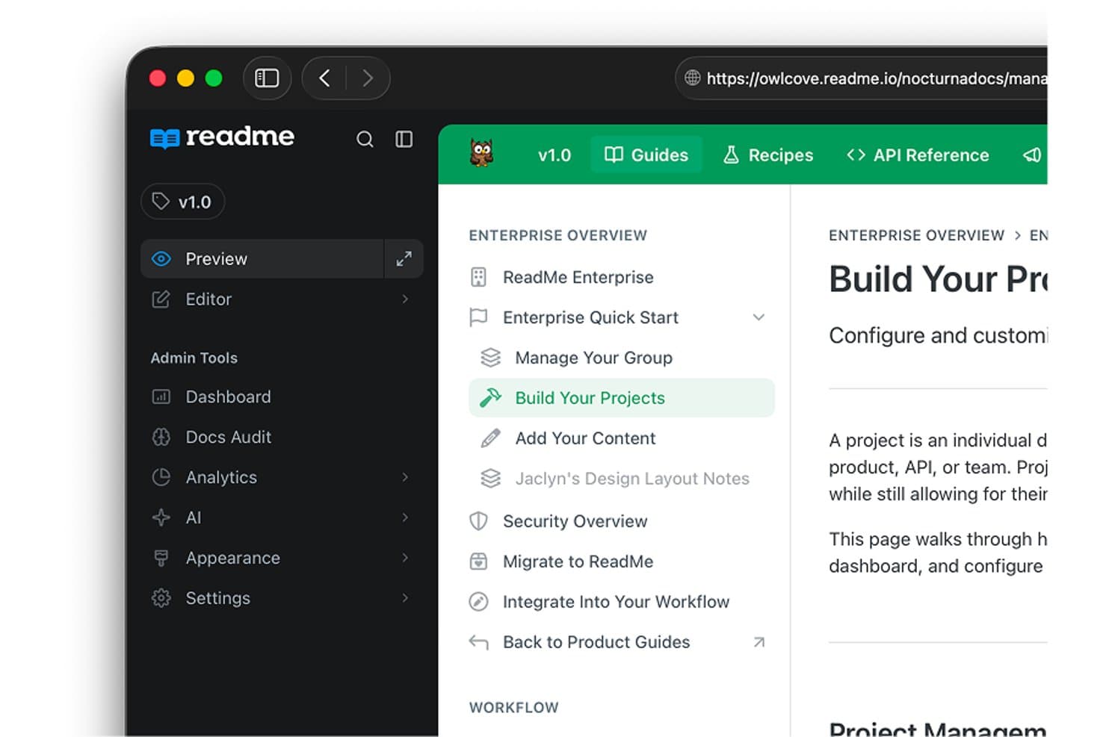Switch to the Recipes tab
This screenshot has width=1106, height=737.
tap(768, 155)
